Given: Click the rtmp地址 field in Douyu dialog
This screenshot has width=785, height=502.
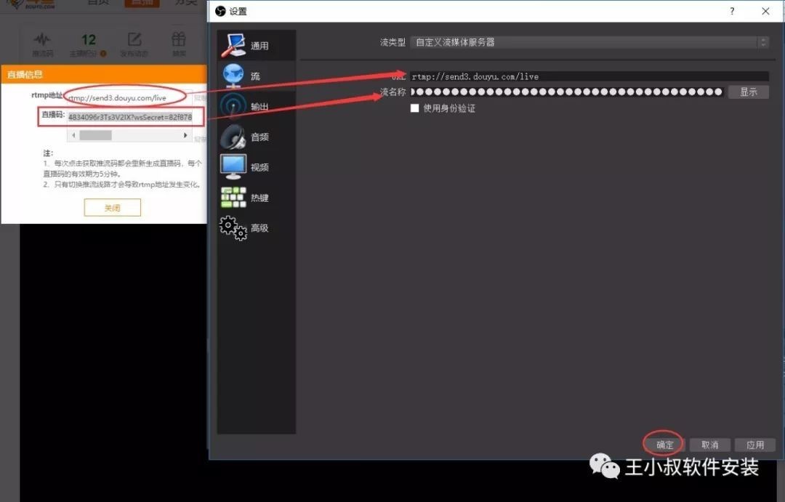Looking at the screenshot, I should click(x=128, y=97).
